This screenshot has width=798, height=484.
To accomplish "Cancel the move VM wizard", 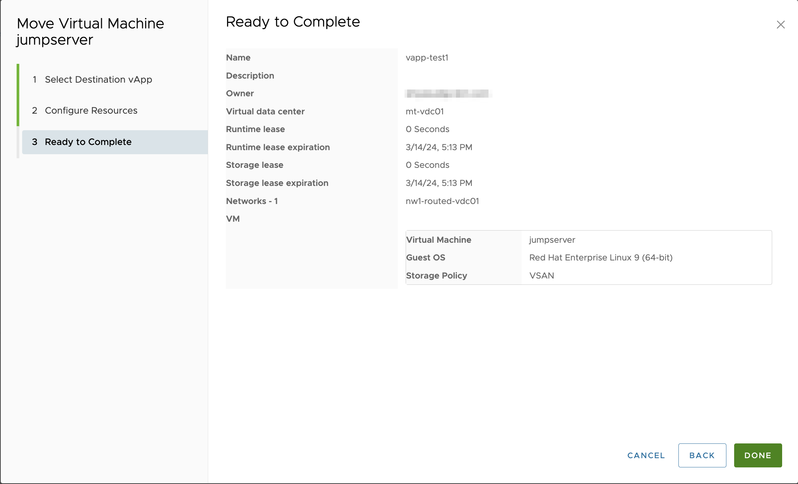I will (x=646, y=455).
